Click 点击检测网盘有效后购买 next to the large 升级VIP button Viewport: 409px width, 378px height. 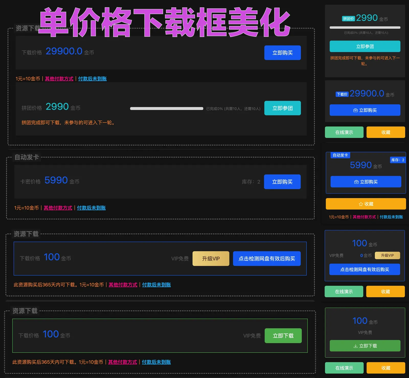click(267, 259)
